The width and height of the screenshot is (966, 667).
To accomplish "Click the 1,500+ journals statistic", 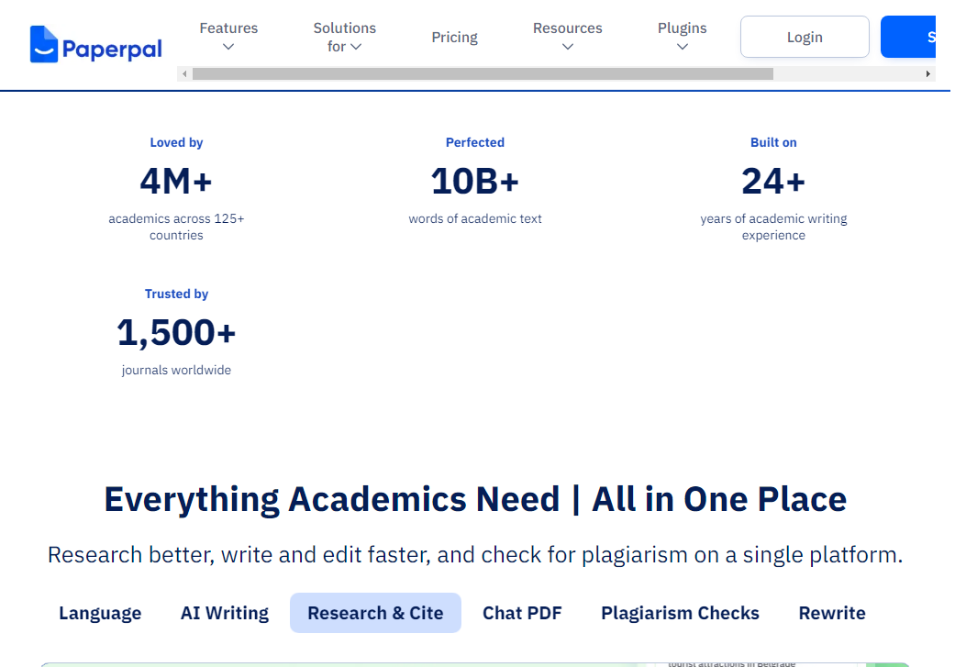I will click(x=176, y=332).
